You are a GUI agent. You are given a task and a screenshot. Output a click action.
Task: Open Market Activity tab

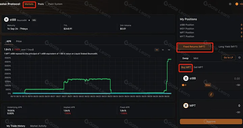pos(38,126)
